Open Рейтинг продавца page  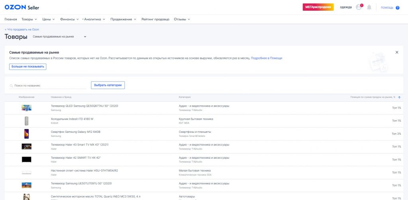pos(155,19)
